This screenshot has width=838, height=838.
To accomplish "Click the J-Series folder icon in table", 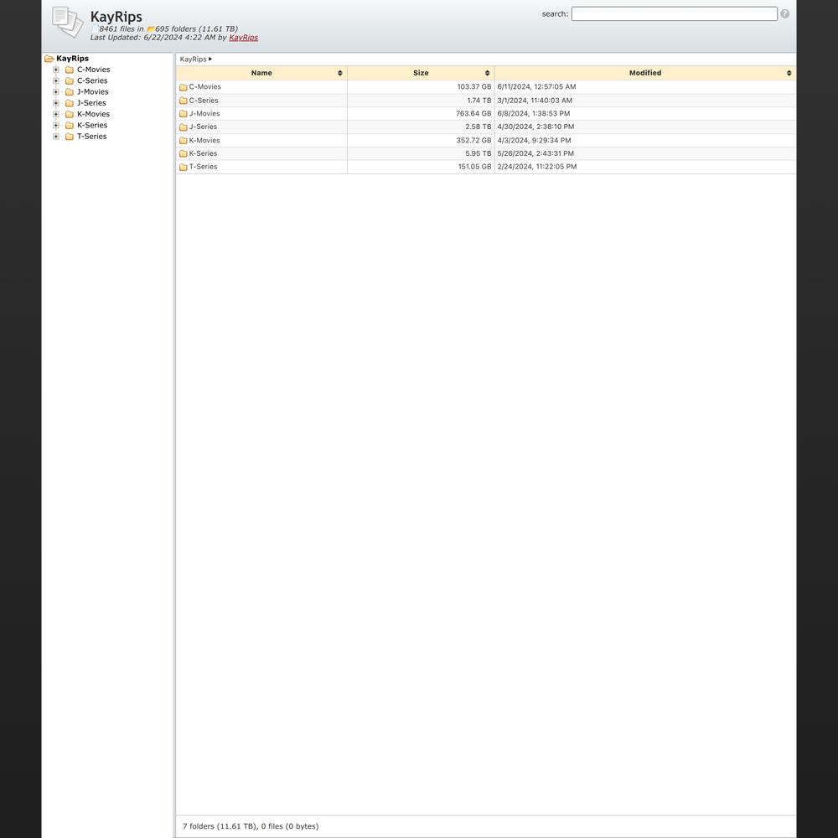I will tap(184, 127).
